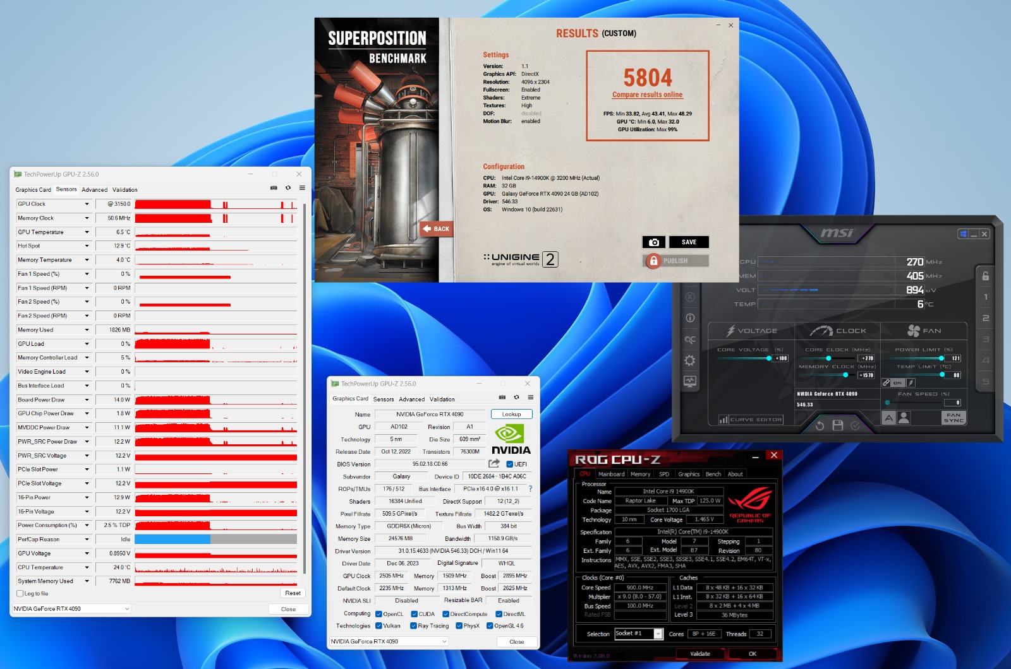Open GPU selector dropdown in Sensors window
The image size is (1011, 669).
coord(71,609)
